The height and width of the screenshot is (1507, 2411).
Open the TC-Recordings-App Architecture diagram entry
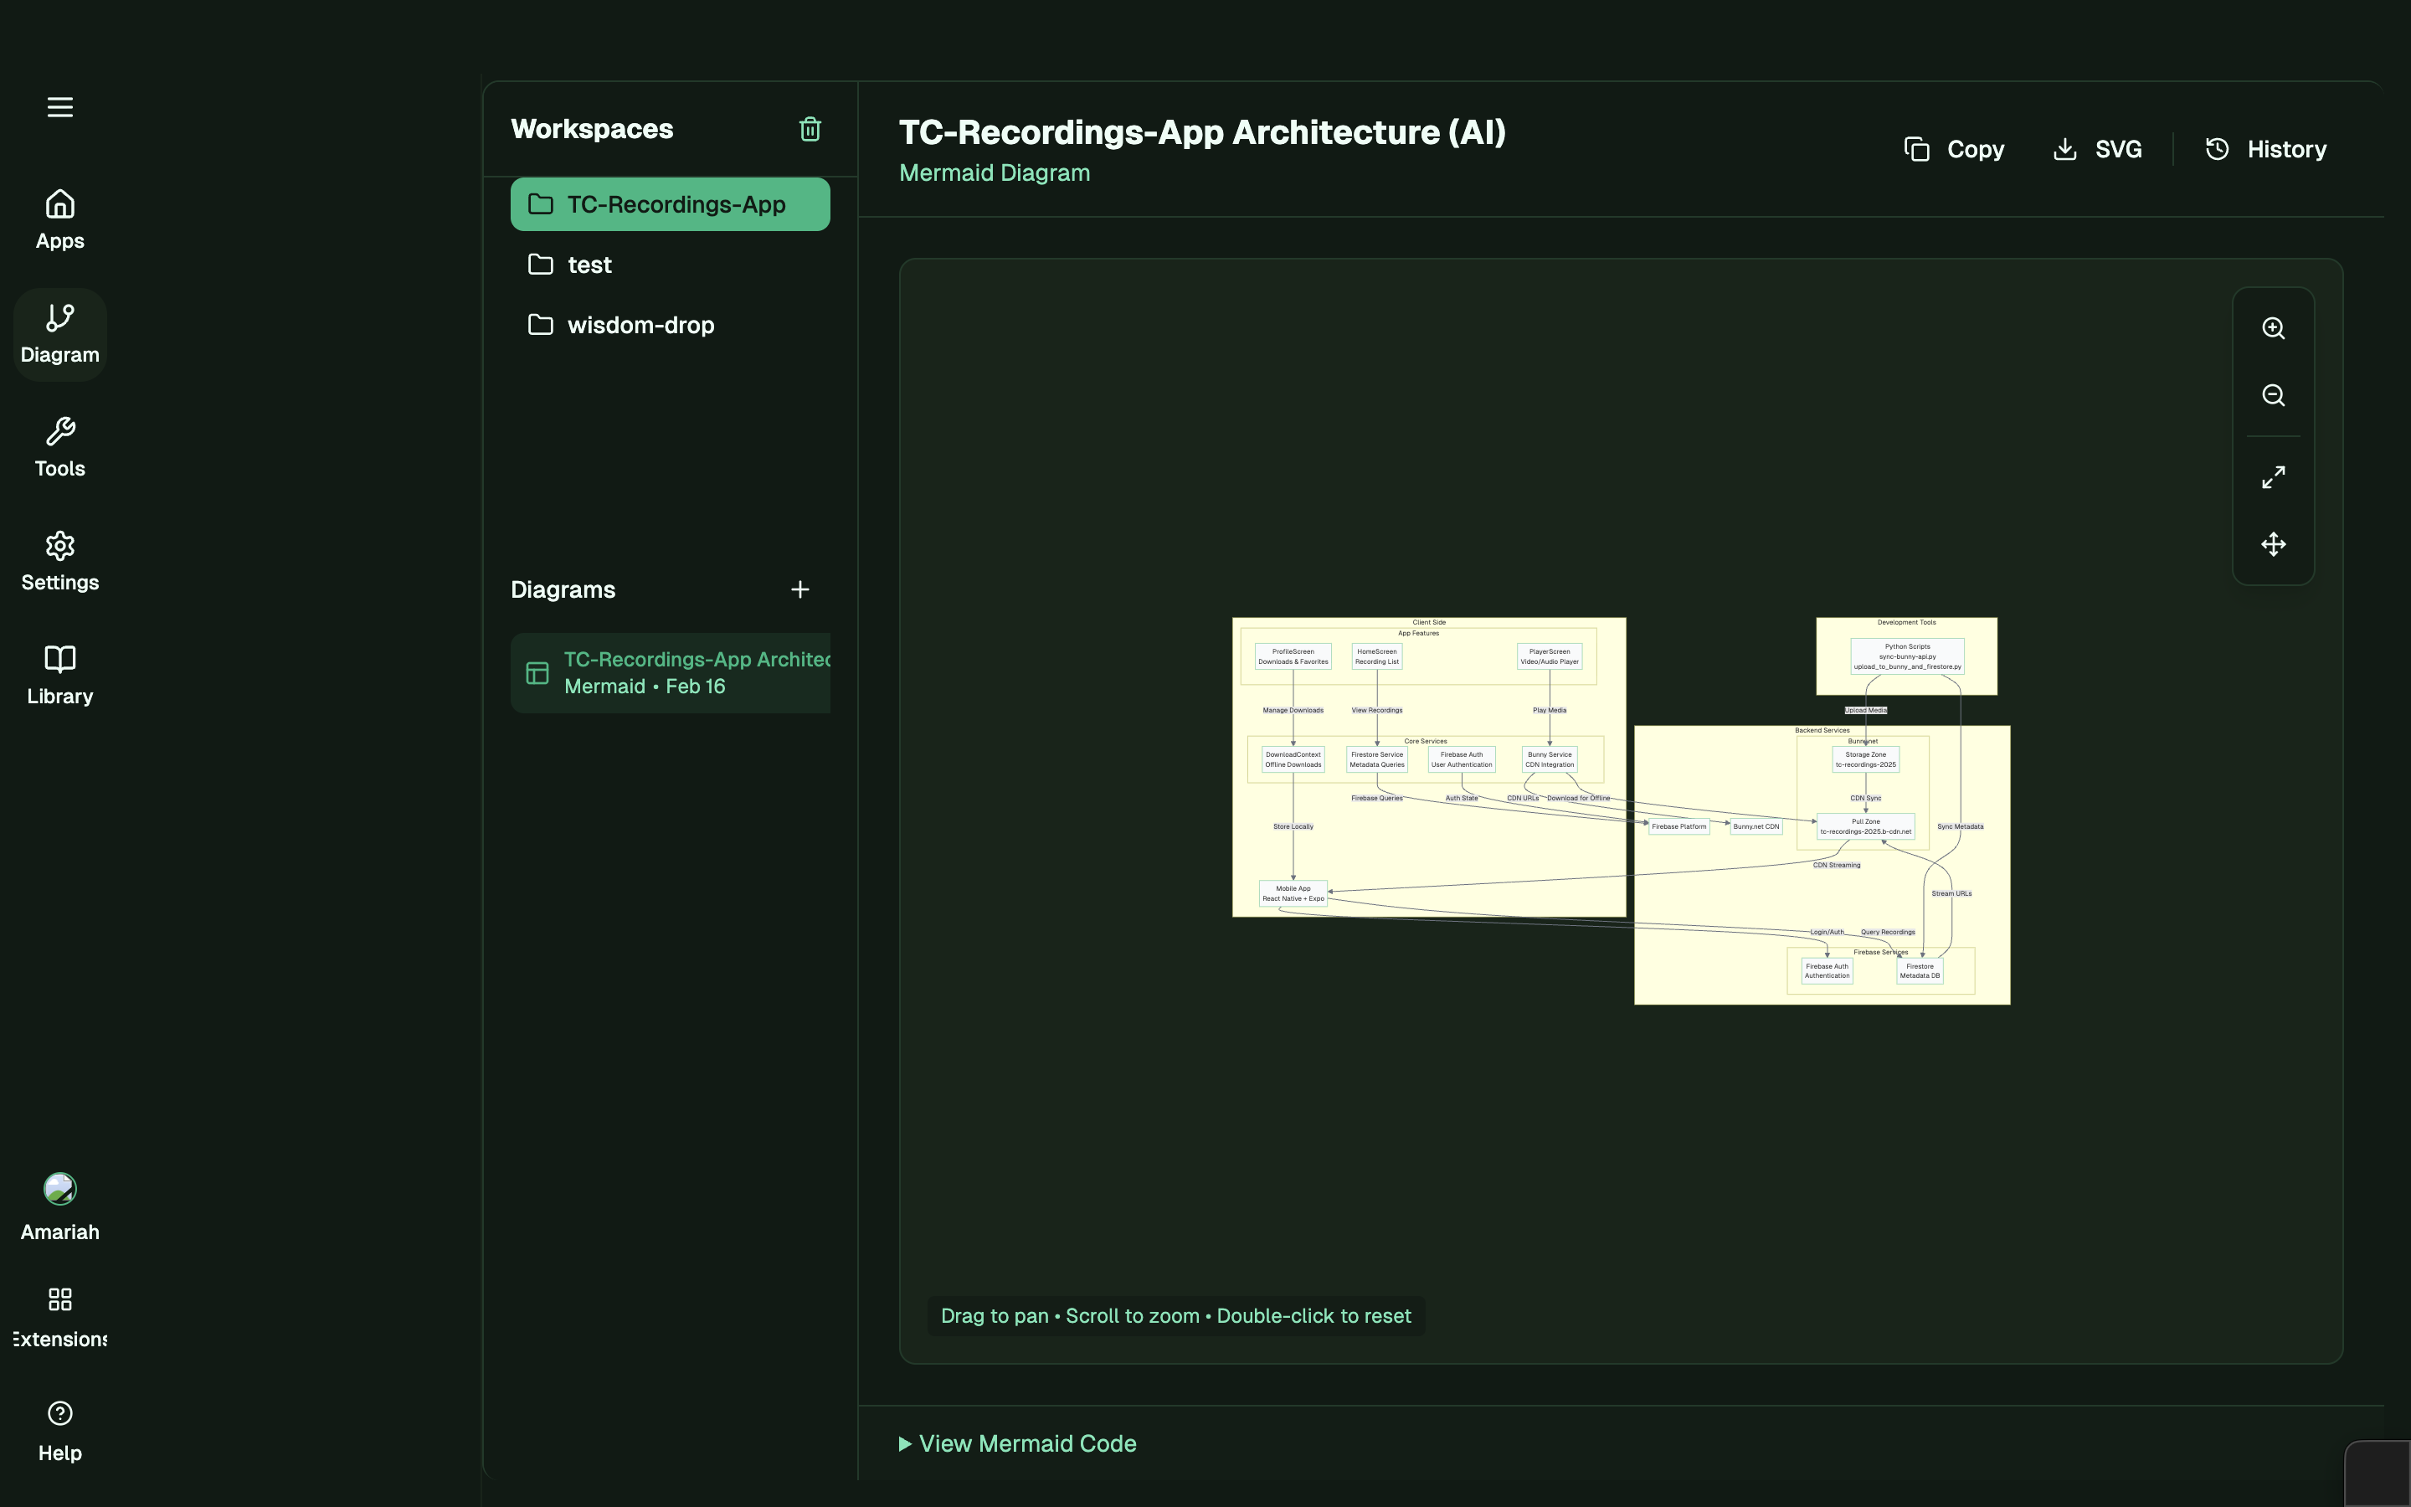[670, 671]
